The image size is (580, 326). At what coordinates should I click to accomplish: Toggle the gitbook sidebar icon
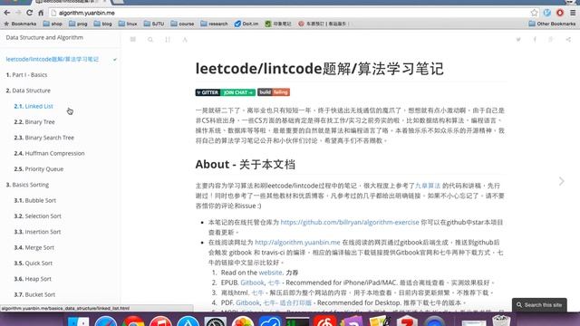[133, 39]
